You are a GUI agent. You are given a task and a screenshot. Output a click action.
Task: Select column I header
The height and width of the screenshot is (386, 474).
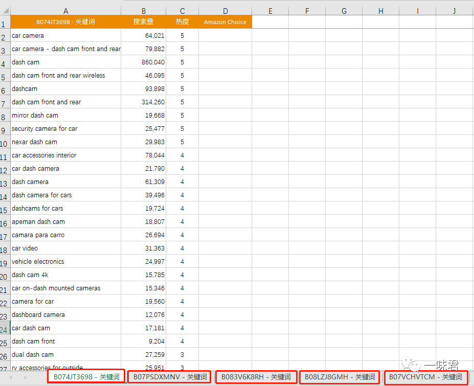[418, 11]
